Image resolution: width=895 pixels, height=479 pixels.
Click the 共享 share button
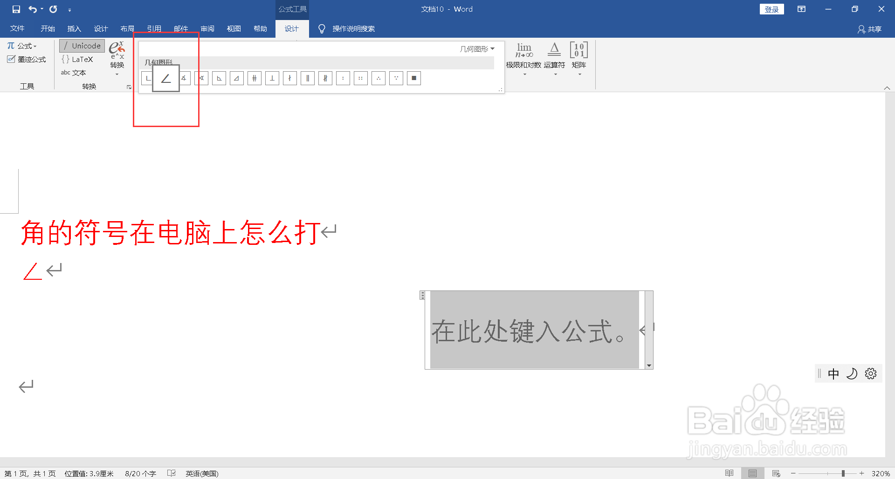[x=869, y=29]
